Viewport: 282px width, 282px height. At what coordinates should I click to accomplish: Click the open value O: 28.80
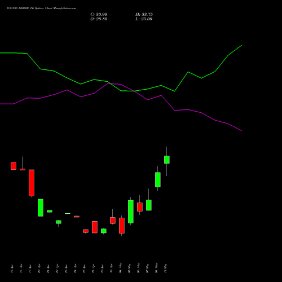click(99, 19)
